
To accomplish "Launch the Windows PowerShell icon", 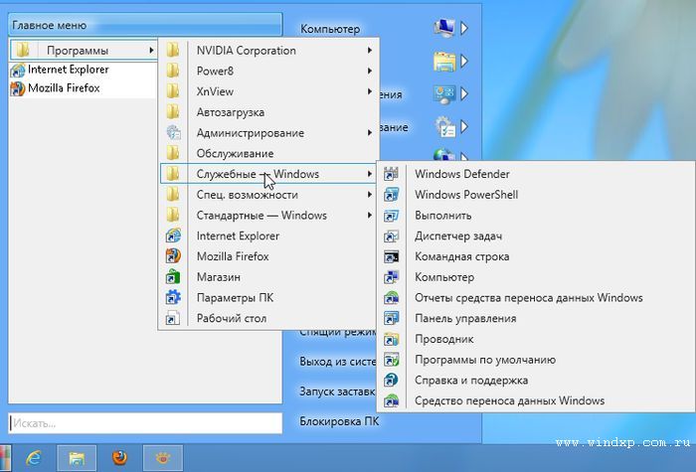I will (x=391, y=195).
